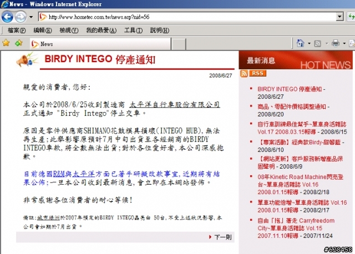Expand the Print dropdown arrow
This screenshot has width=355, height=254.
pos(344,43)
